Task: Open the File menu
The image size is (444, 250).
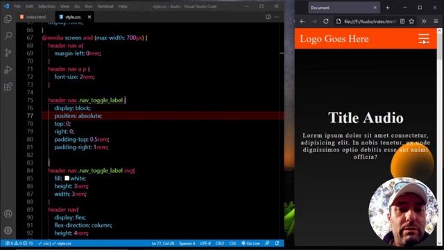Action: [x=17, y=6]
